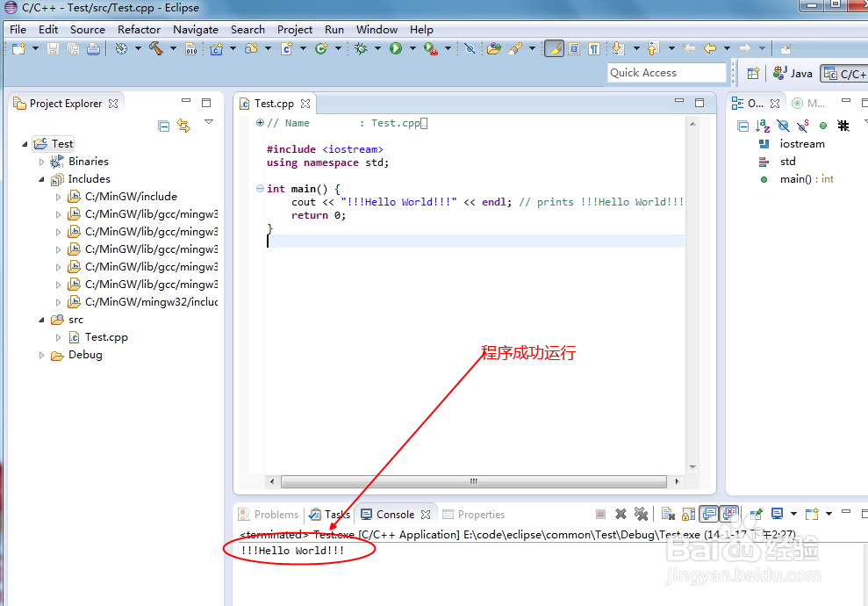Toggle Block Selection Mode button
The height and width of the screenshot is (606, 868).
coord(575,49)
